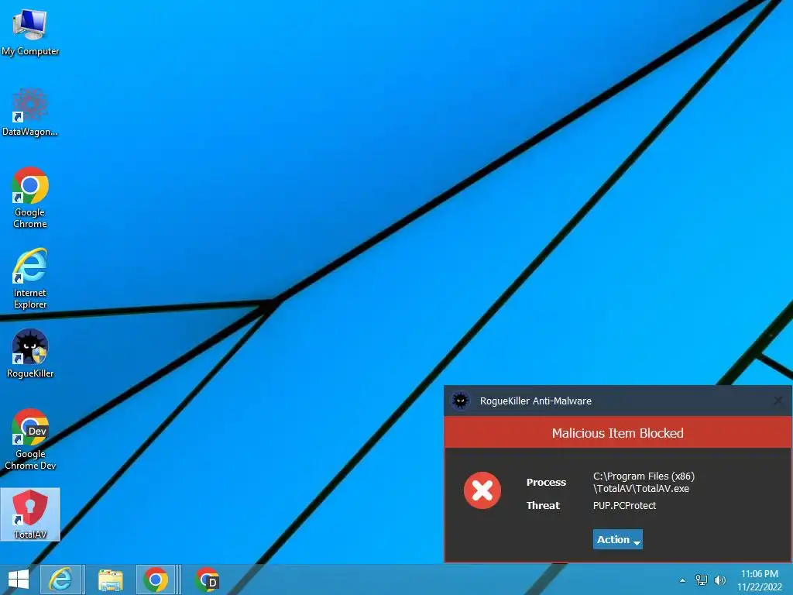793x595 pixels.
Task: Open File Explorer from the taskbar
Action: [x=110, y=580]
